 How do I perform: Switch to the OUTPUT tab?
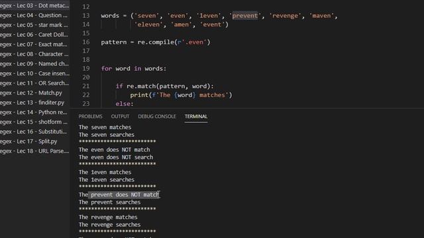coord(120,116)
